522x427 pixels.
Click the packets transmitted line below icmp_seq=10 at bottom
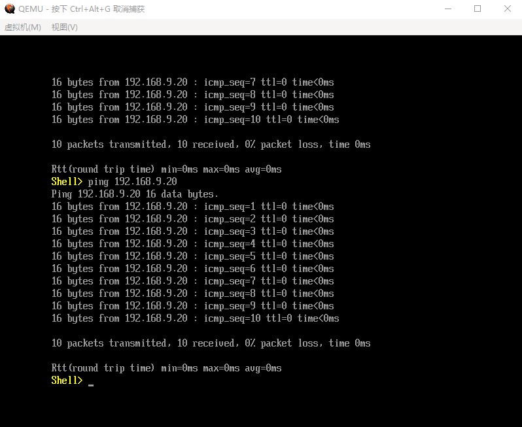pyautogui.click(x=211, y=343)
